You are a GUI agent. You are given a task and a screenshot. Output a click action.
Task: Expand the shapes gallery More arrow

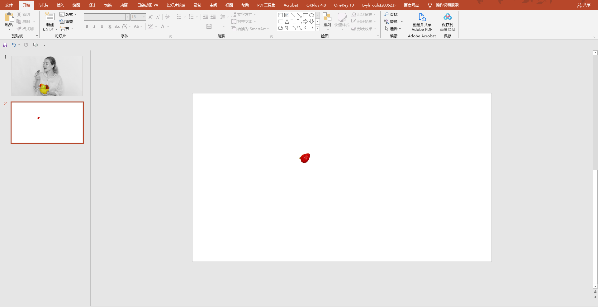[318, 28]
